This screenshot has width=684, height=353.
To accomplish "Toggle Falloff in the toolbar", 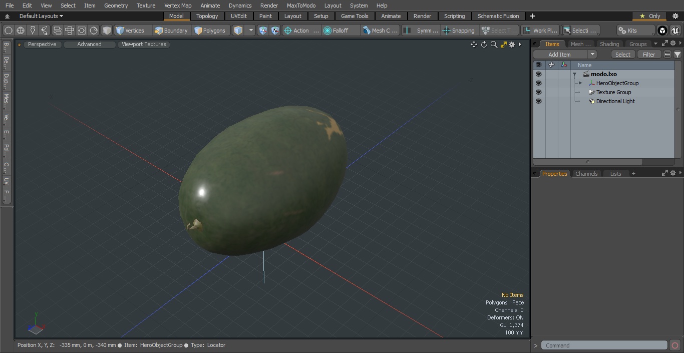I will [341, 31].
